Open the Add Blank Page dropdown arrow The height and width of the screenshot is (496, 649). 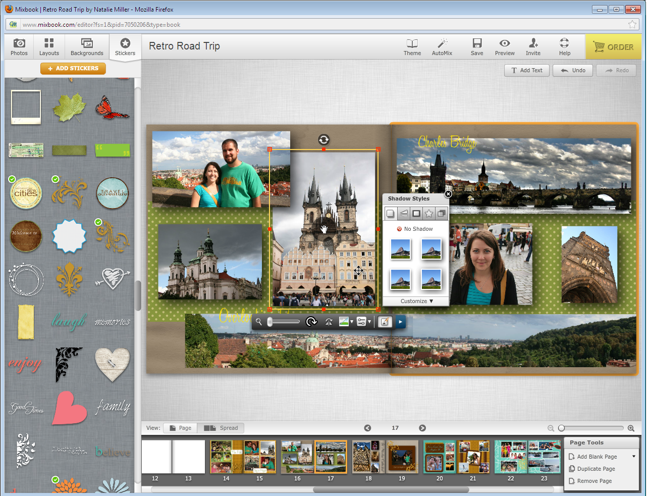634,457
